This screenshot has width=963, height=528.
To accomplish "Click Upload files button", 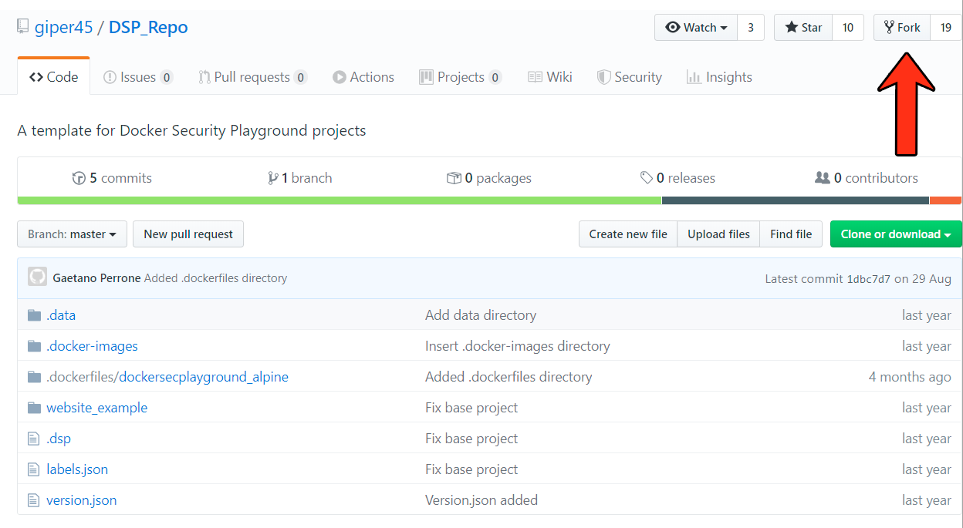I will (x=718, y=234).
